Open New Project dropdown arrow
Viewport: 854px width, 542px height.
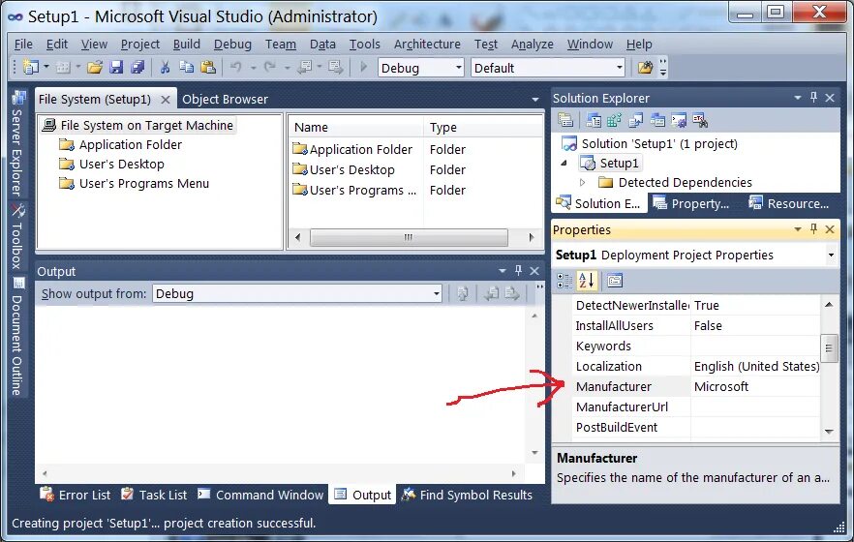click(46, 68)
